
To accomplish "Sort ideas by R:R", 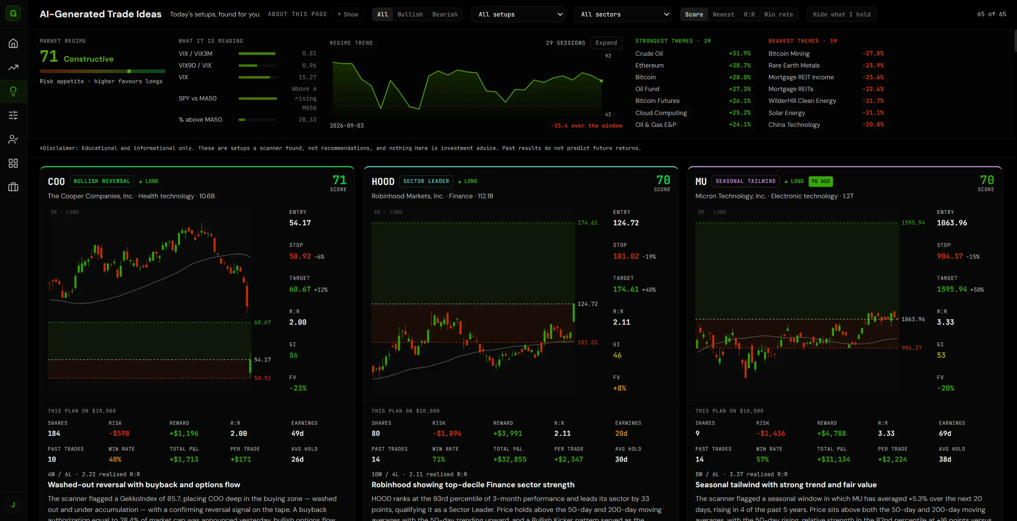I will click(x=749, y=14).
